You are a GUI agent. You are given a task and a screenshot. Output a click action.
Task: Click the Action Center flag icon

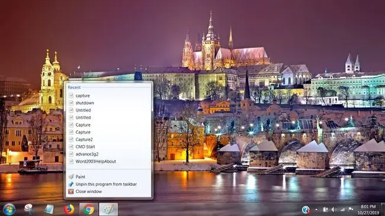pos(351,209)
